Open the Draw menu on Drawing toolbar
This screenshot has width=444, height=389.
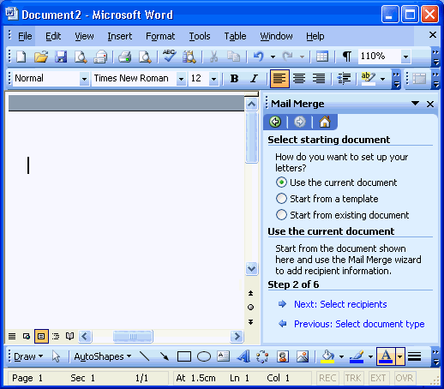28,356
